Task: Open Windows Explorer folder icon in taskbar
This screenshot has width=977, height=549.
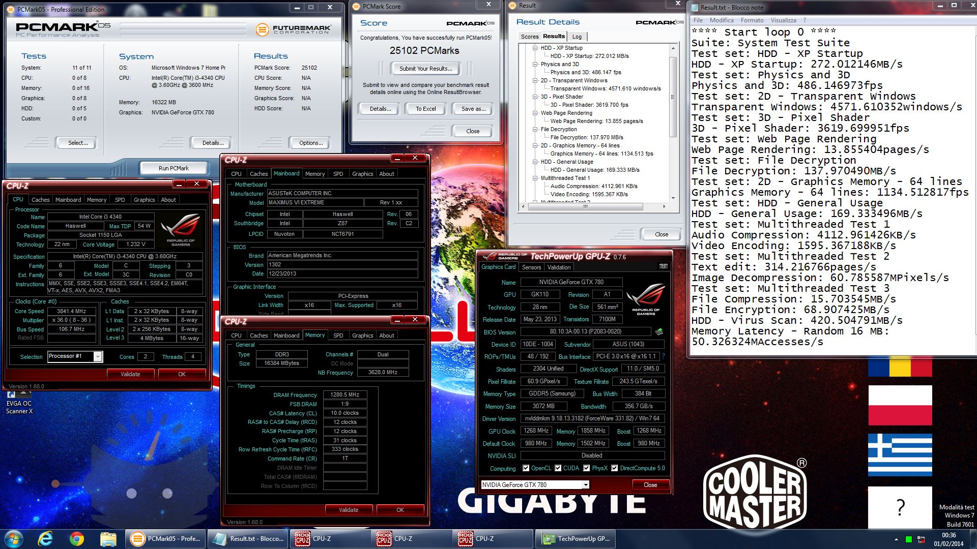Action: (108, 538)
